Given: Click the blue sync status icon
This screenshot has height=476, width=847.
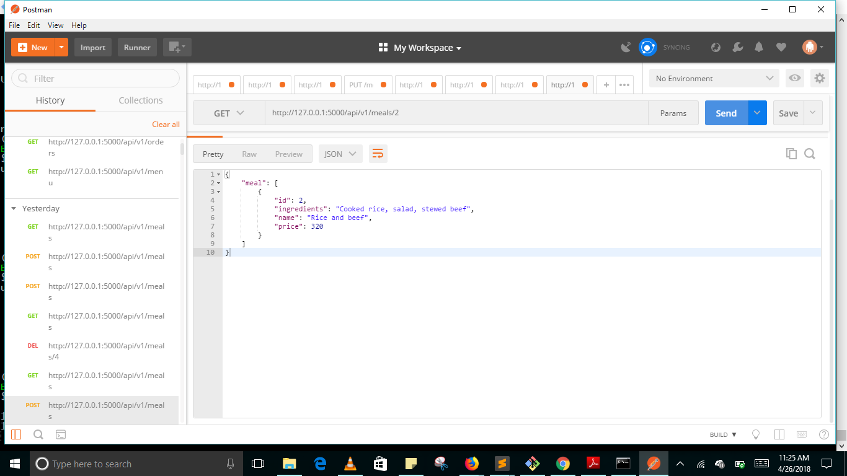Looking at the screenshot, I should coord(648,47).
